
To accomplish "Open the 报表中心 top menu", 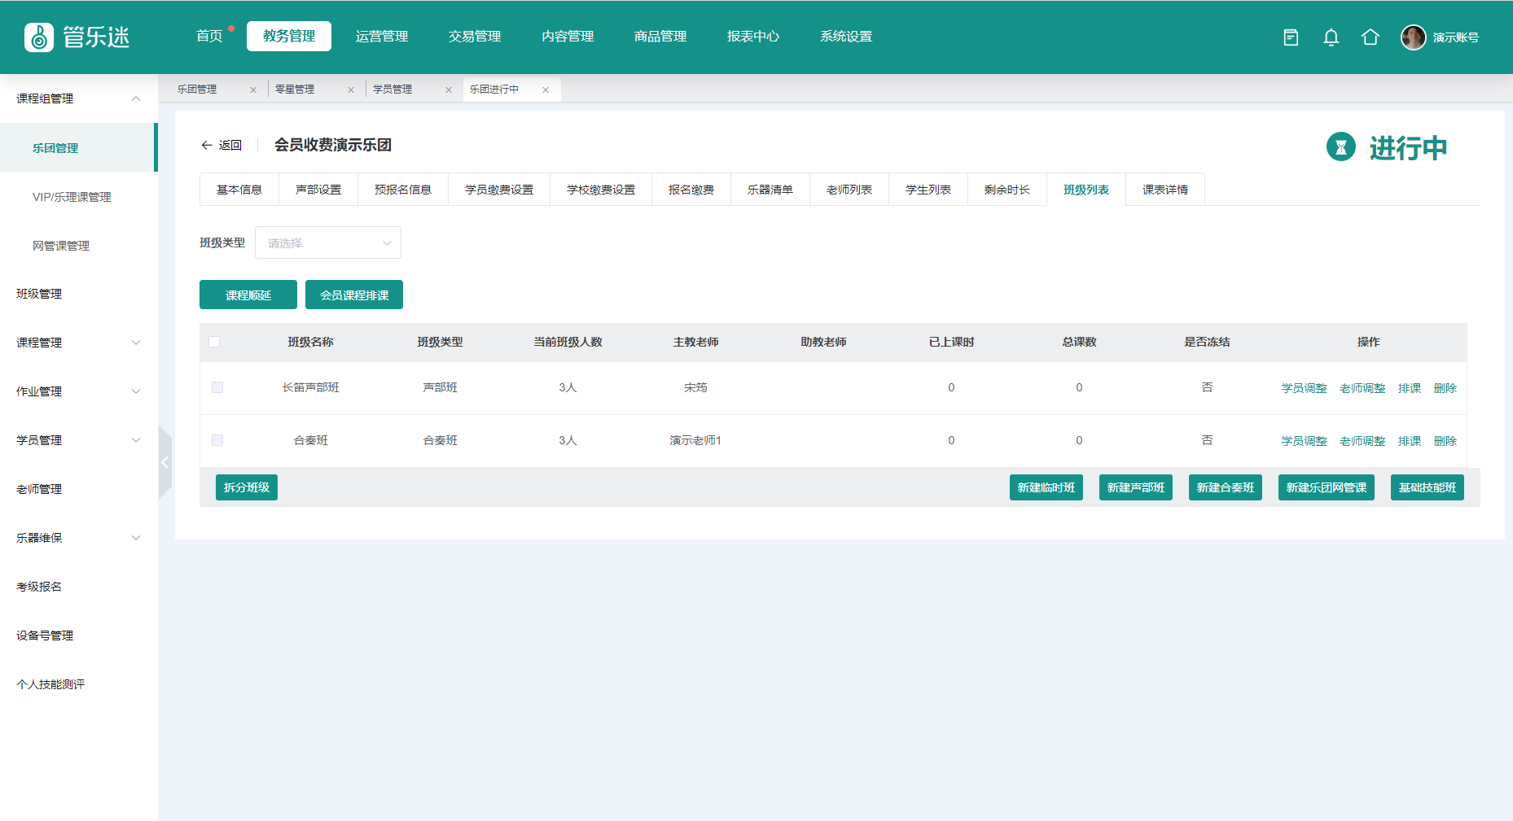I will (x=752, y=37).
